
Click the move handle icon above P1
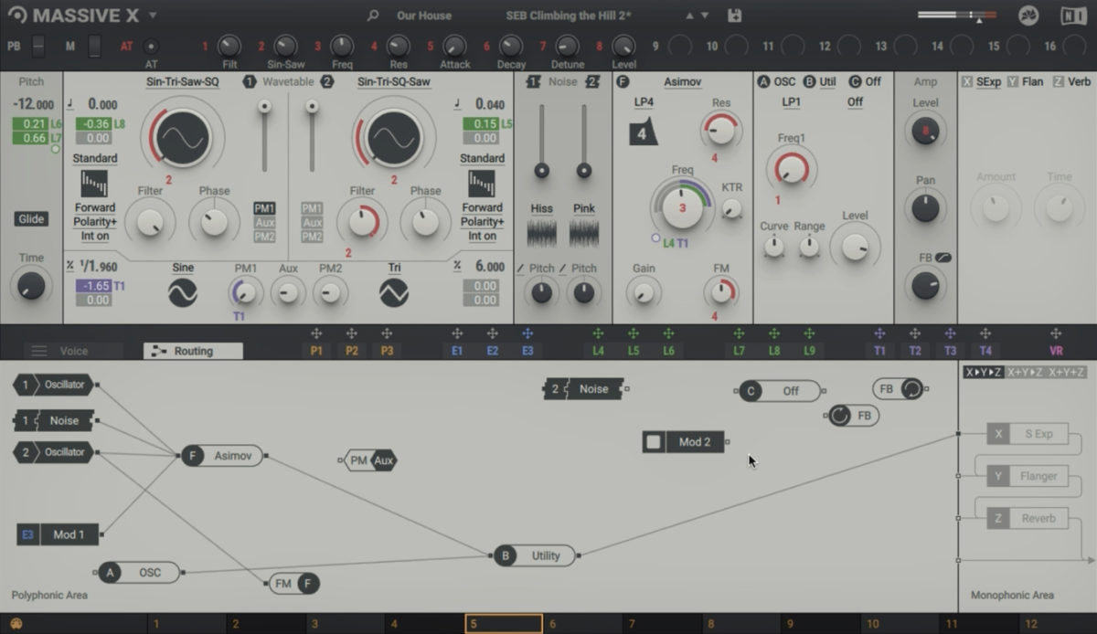click(x=316, y=334)
